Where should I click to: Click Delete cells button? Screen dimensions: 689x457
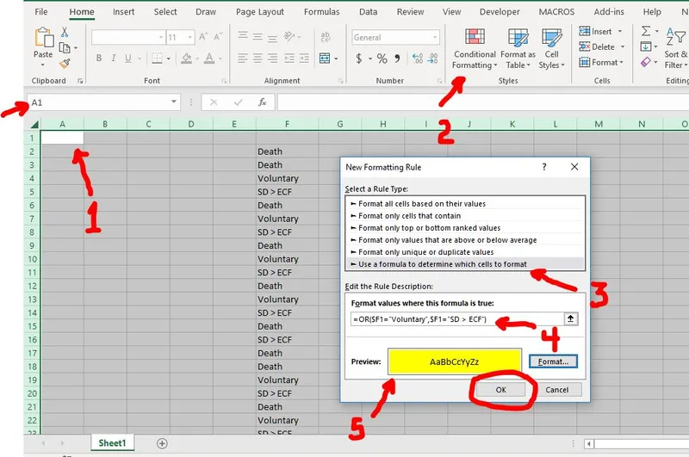pyautogui.click(x=601, y=46)
